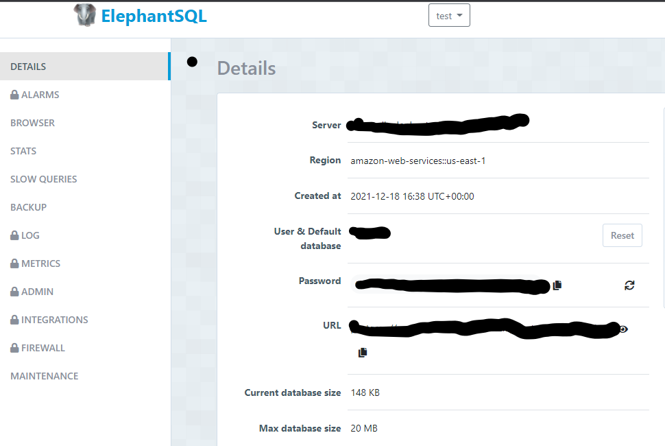The height and width of the screenshot is (446, 665).
Task: Open the test instance dropdown
Action: pyautogui.click(x=449, y=16)
